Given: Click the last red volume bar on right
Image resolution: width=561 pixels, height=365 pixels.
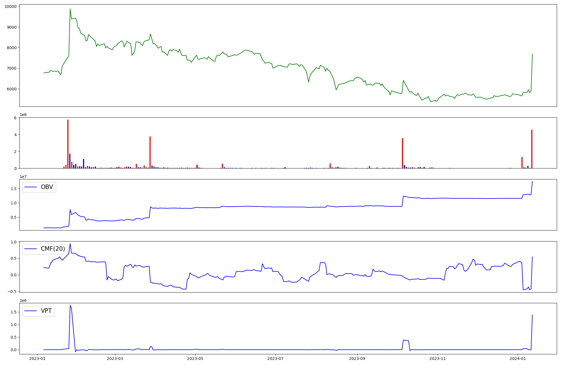Looking at the screenshot, I should 532,149.
